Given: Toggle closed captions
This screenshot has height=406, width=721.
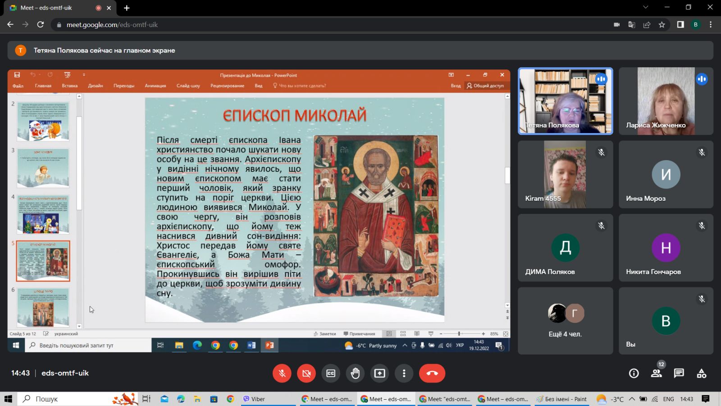Looking at the screenshot, I should [331, 373].
